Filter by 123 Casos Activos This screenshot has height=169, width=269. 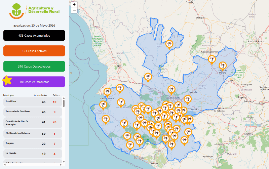[x=34, y=51]
